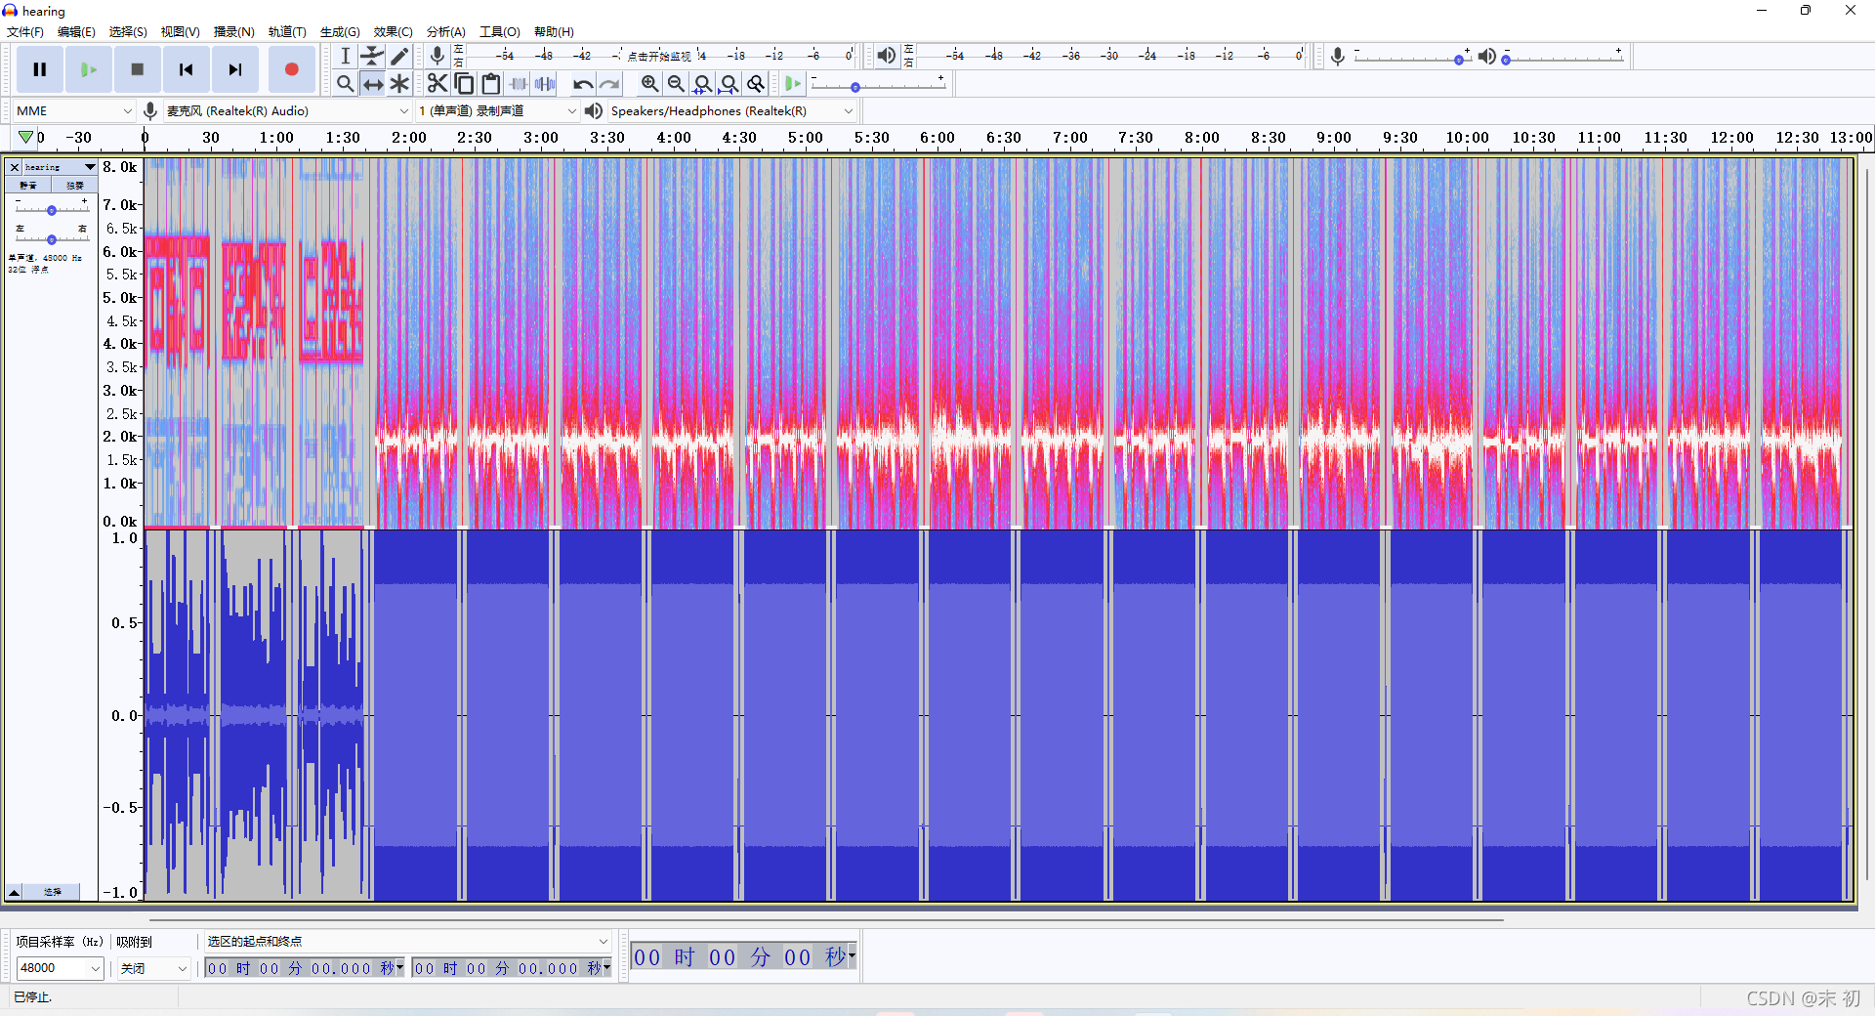Open the 视图(V) menu

tap(181, 32)
